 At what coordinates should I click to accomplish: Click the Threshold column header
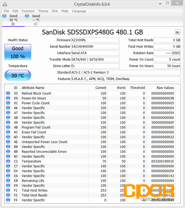click(137, 88)
